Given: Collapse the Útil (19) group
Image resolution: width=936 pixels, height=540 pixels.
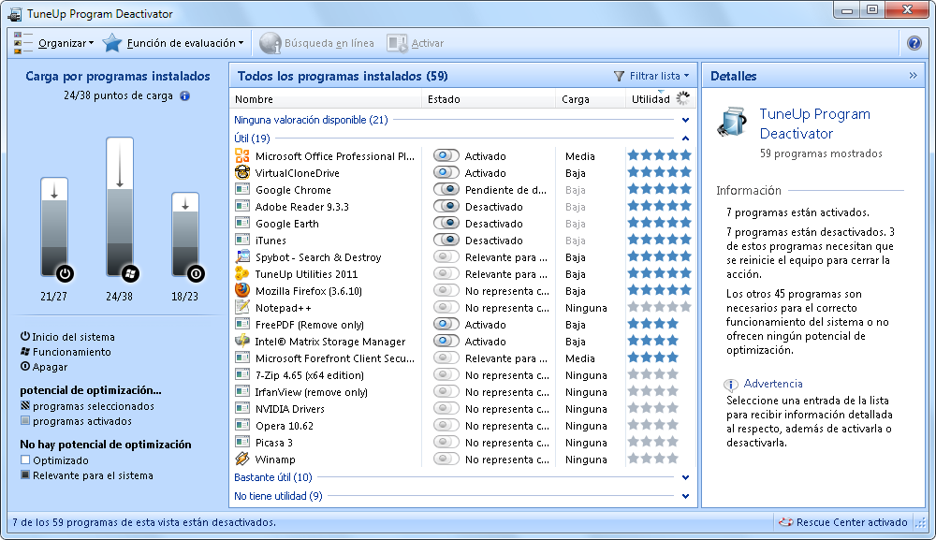Looking at the screenshot, I should 685,139.
